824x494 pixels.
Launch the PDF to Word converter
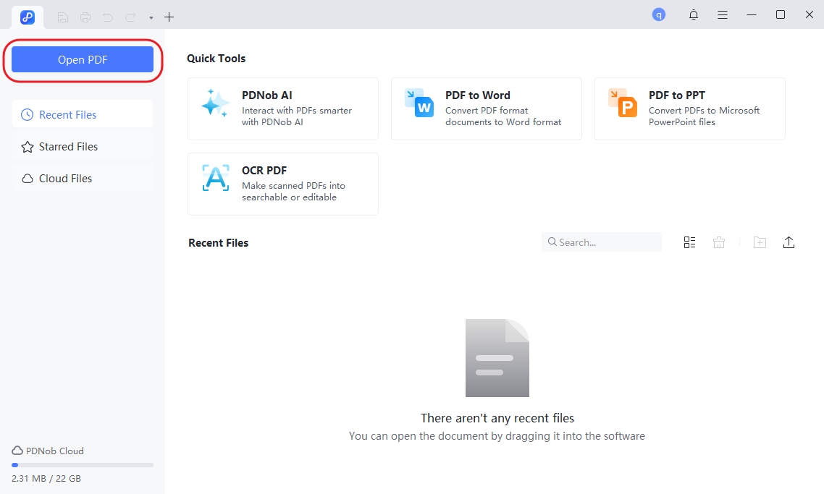[486, 108]
